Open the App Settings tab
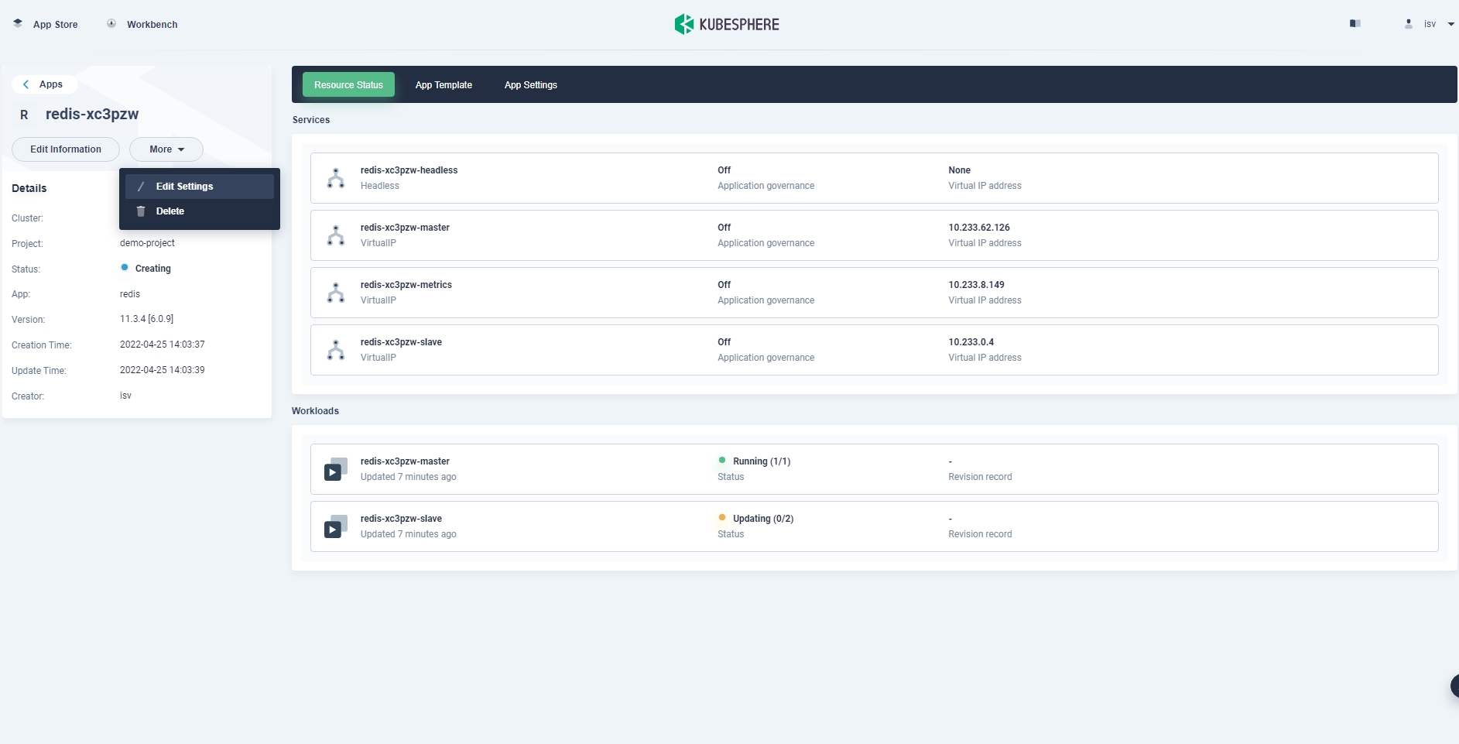1459x744 pixels. pyautogui.click(x=530, y=85)
